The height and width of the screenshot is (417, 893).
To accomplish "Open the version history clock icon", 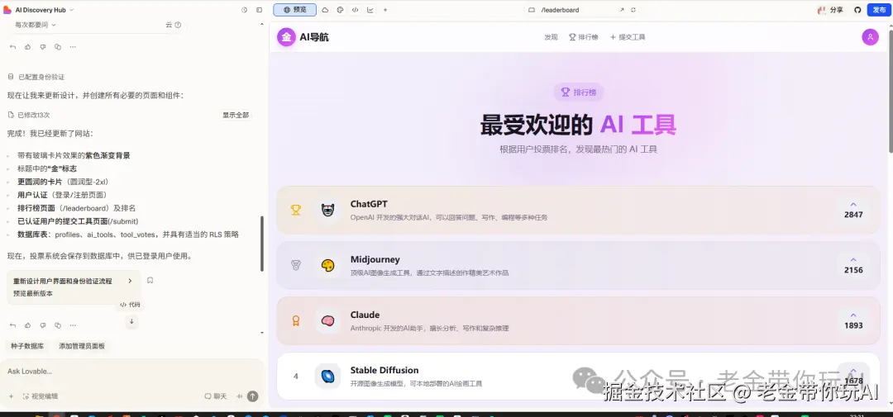I will pyautogui.click(x=244, y=10).
